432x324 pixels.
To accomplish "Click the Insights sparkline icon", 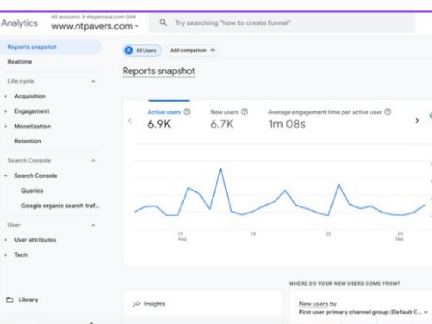I will tap(137, 304).
